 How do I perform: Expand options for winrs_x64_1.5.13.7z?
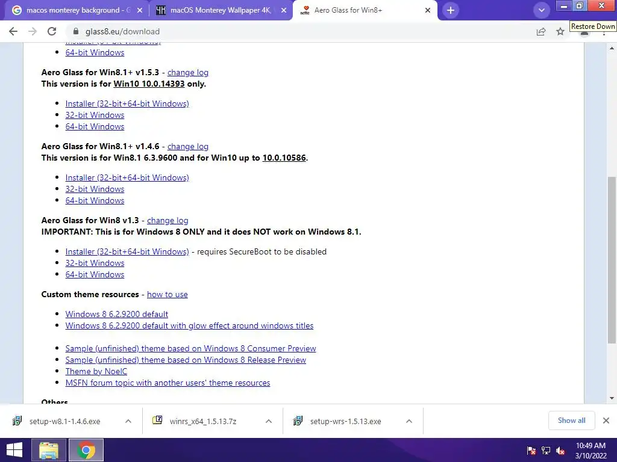(269, 421)
